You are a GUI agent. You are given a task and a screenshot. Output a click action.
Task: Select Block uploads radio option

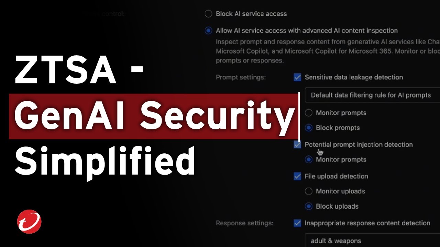(x=309, y=207)
